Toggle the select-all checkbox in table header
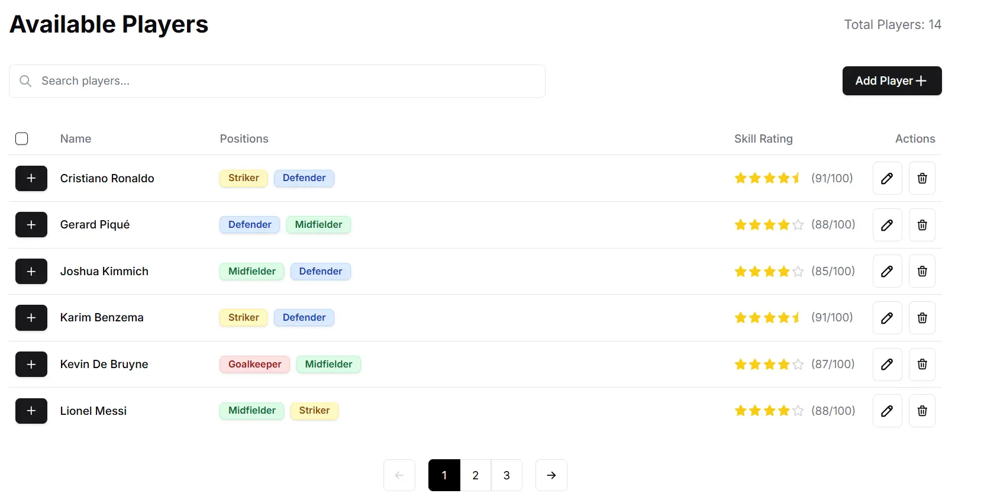This screenshot has width=984, height=503. click(22, 138)
